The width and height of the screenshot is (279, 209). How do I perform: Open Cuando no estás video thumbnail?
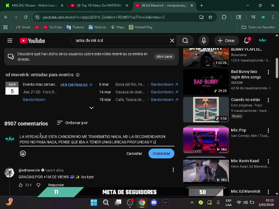click(206, 110)
